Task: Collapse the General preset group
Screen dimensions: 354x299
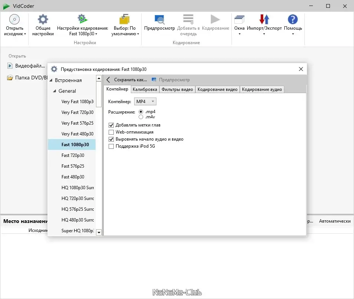Action: pyautogui.click(x=54, y=91)
